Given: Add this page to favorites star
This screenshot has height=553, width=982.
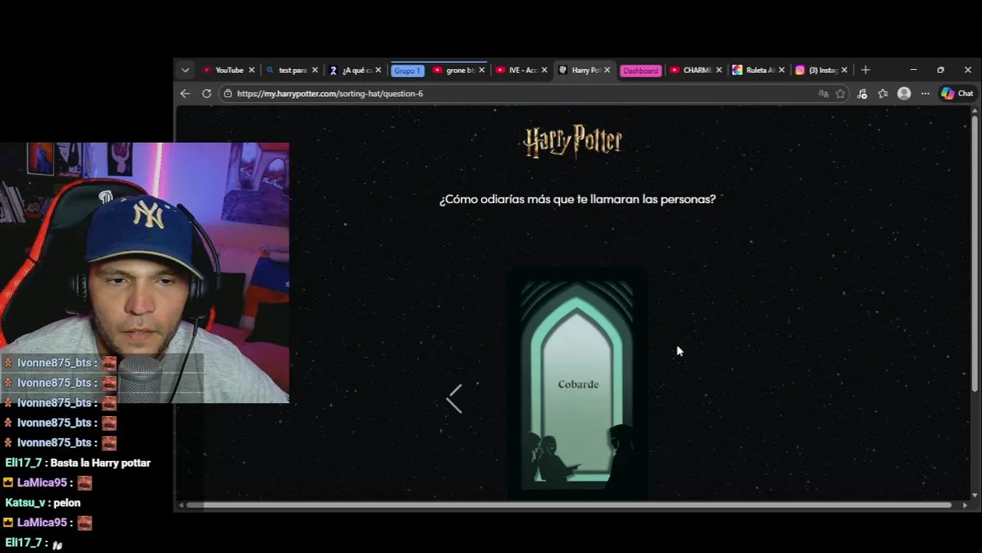Looking at the screenshot, I should pos(841,94).
